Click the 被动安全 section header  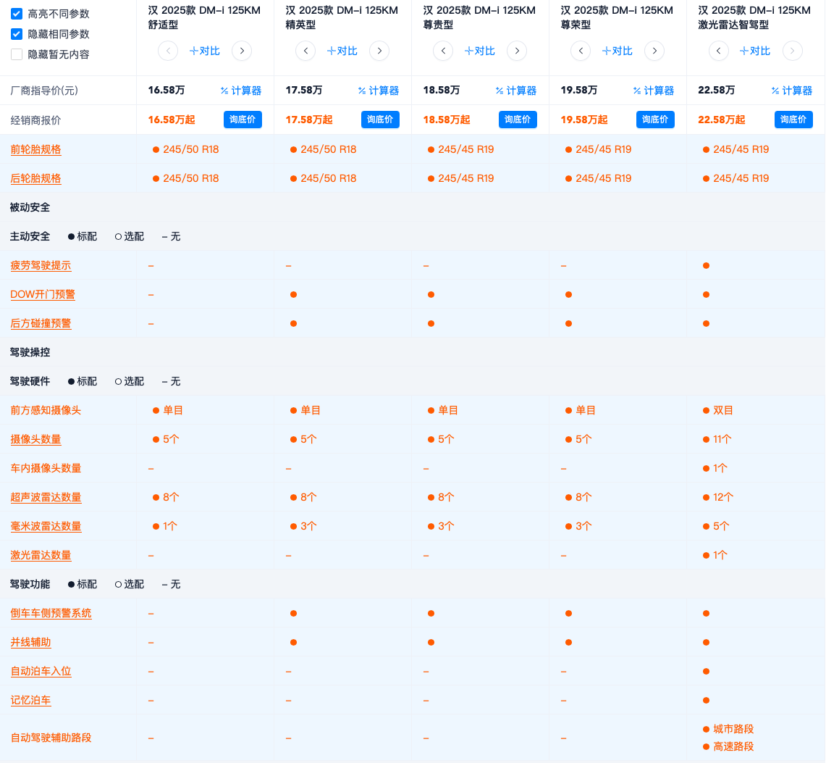coord(30,208)
